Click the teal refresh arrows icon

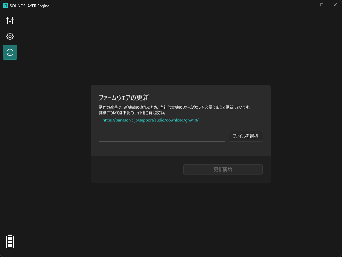10,52
